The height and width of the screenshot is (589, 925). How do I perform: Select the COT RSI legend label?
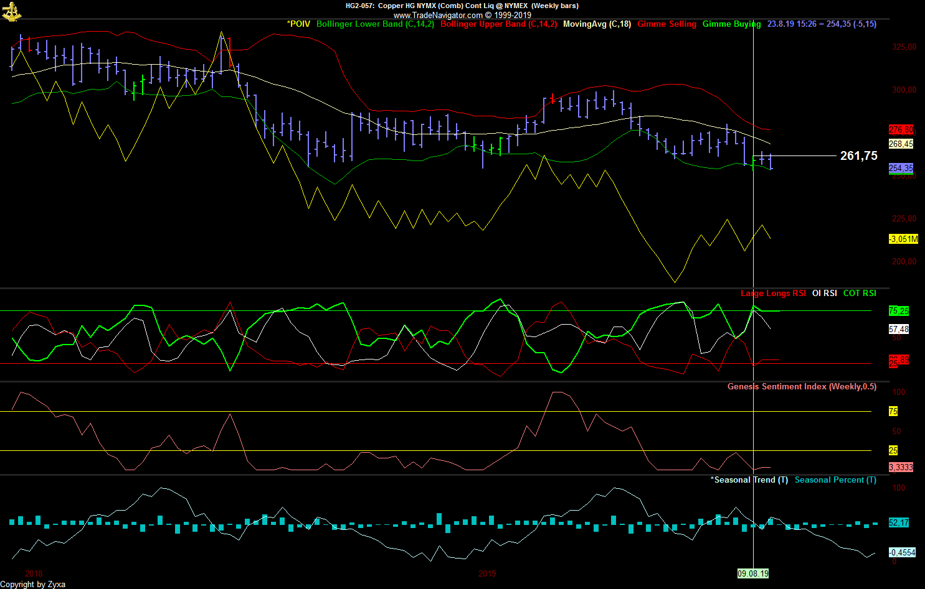point(860,293)
